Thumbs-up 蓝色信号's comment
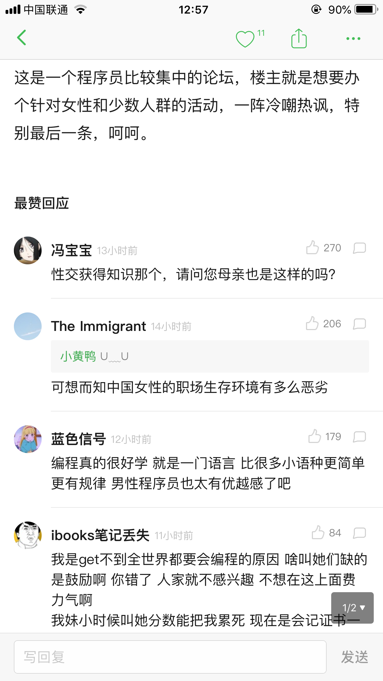 315,436
